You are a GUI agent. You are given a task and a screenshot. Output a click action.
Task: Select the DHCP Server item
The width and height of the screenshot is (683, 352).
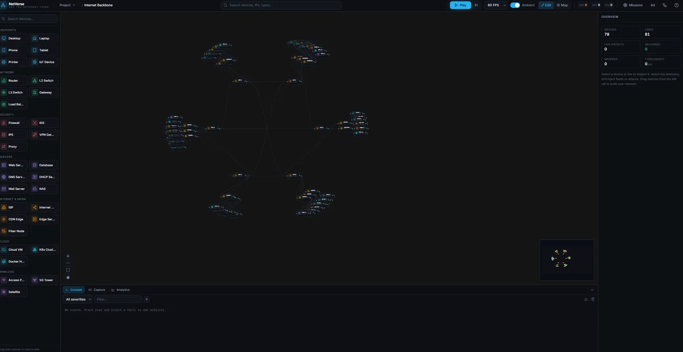click(x=44, y=177)
